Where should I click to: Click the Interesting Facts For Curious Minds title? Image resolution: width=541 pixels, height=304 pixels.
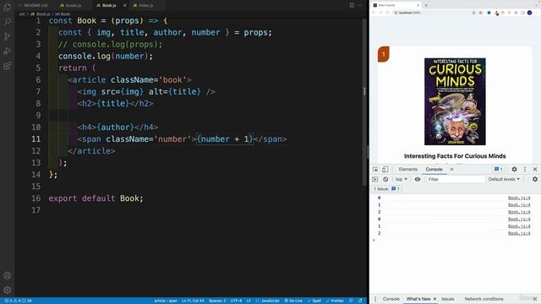point(455,156)
